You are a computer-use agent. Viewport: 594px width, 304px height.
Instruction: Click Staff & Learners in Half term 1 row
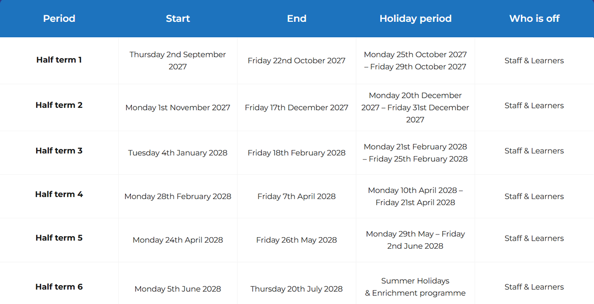(x=534, y=61)
